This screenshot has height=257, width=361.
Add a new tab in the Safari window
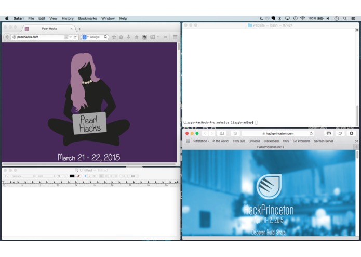[356, 147]
